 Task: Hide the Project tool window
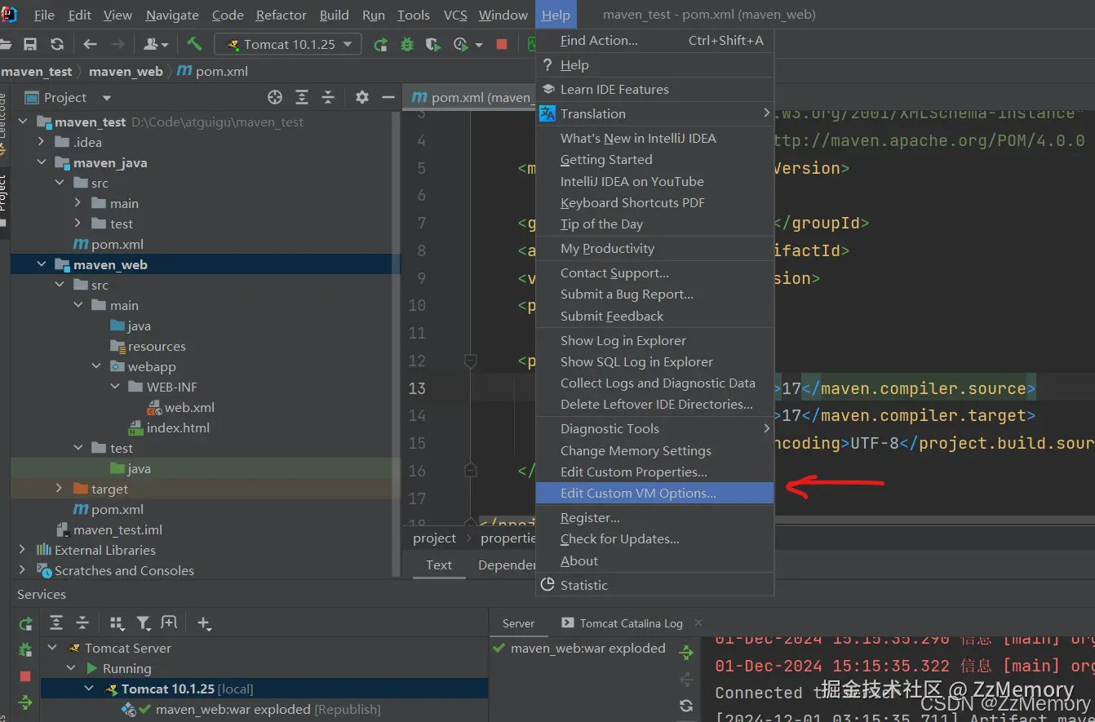coord(388,98)
